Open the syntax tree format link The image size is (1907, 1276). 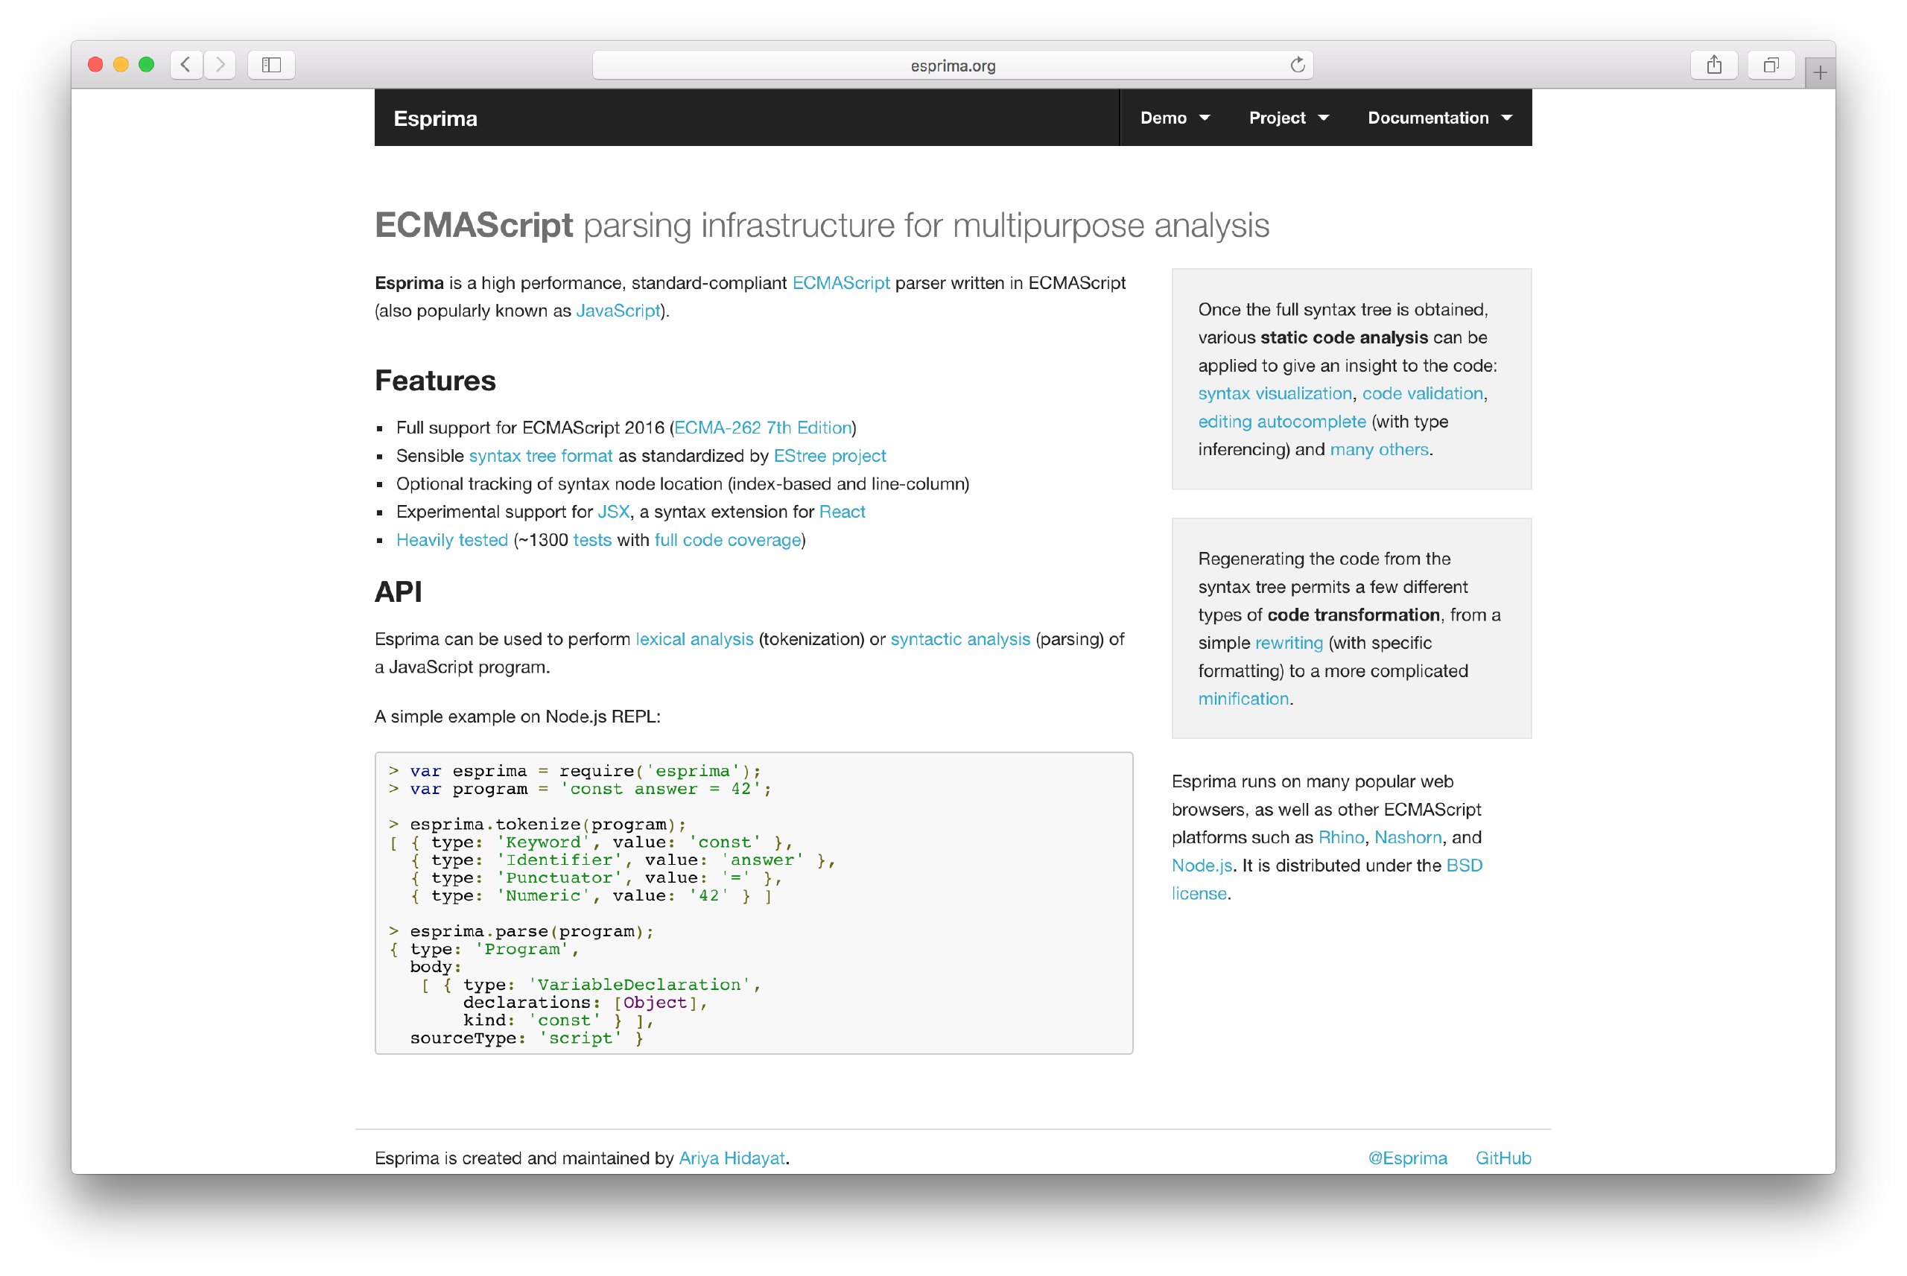coord(541,456)
